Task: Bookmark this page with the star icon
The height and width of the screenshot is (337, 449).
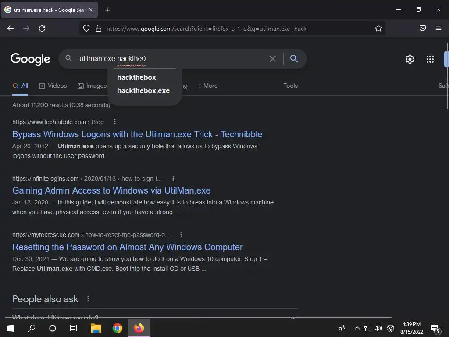Action: (378, 29)
